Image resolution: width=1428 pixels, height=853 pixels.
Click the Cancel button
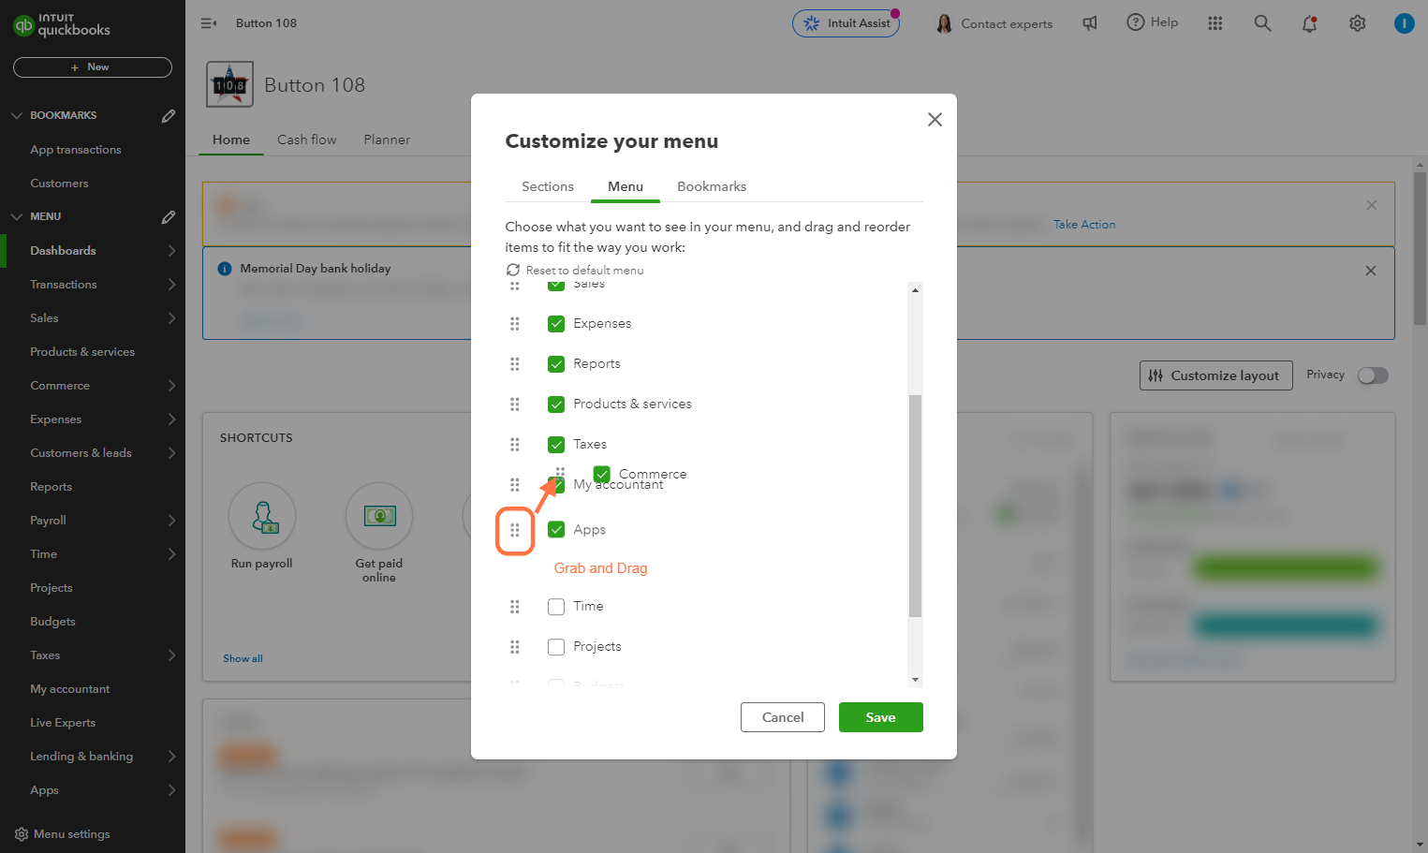[x=783, y=717]
